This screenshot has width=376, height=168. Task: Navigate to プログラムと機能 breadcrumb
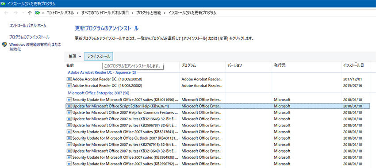[x=149, y=13]
